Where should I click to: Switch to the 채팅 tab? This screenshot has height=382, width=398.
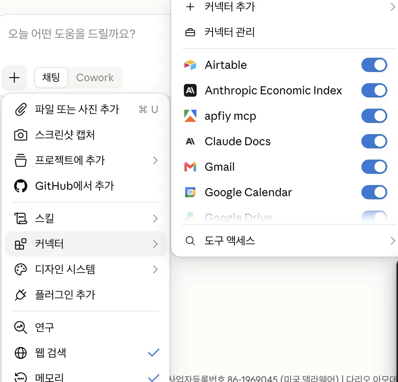(x=51, y=78)
